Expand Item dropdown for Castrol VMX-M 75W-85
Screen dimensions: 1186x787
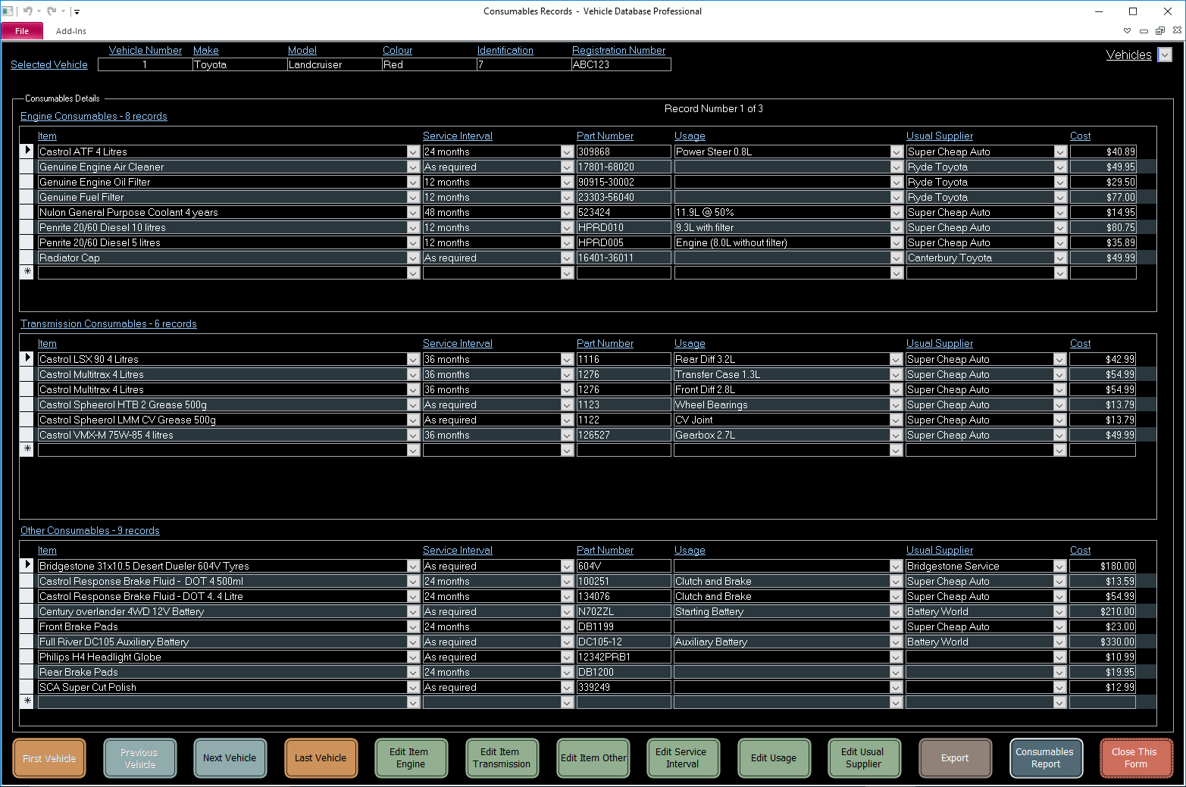[x=413, y=435]
